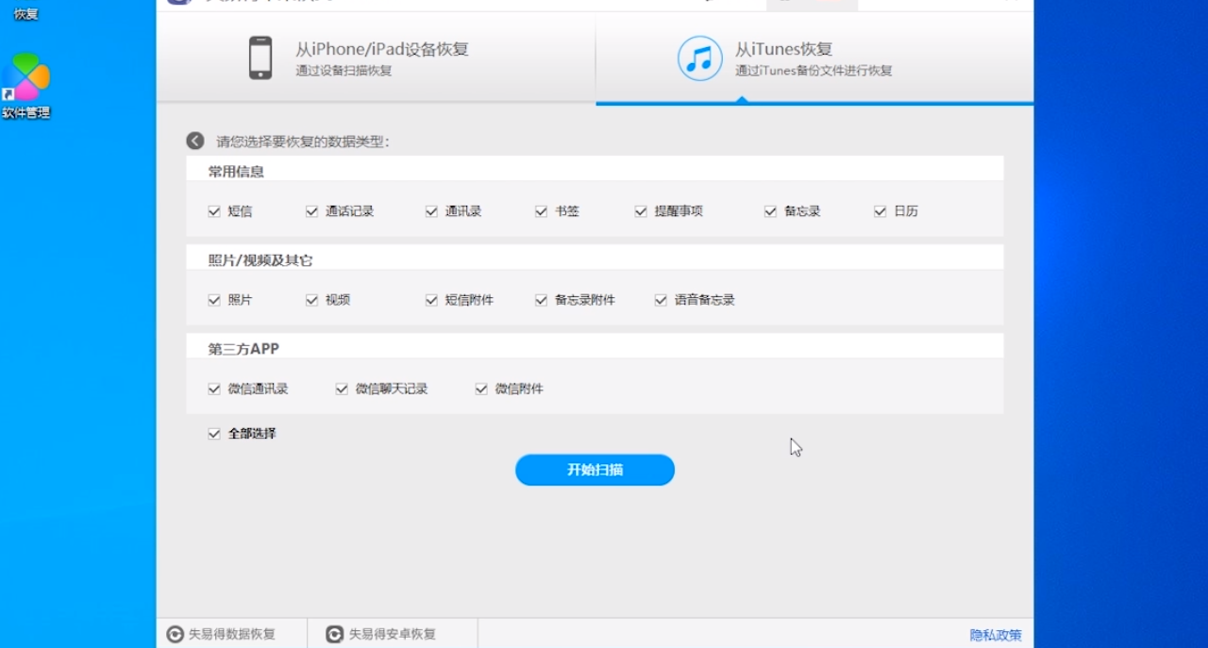Click the 通过设备扫描恢复 subtitle text

click(x=344, y=71)
